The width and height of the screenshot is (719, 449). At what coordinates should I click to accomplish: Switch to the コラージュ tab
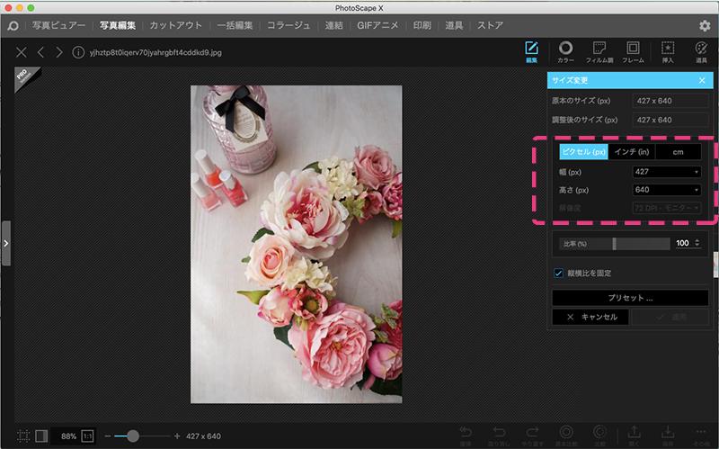pyautogui.click(x=288, y=26)
